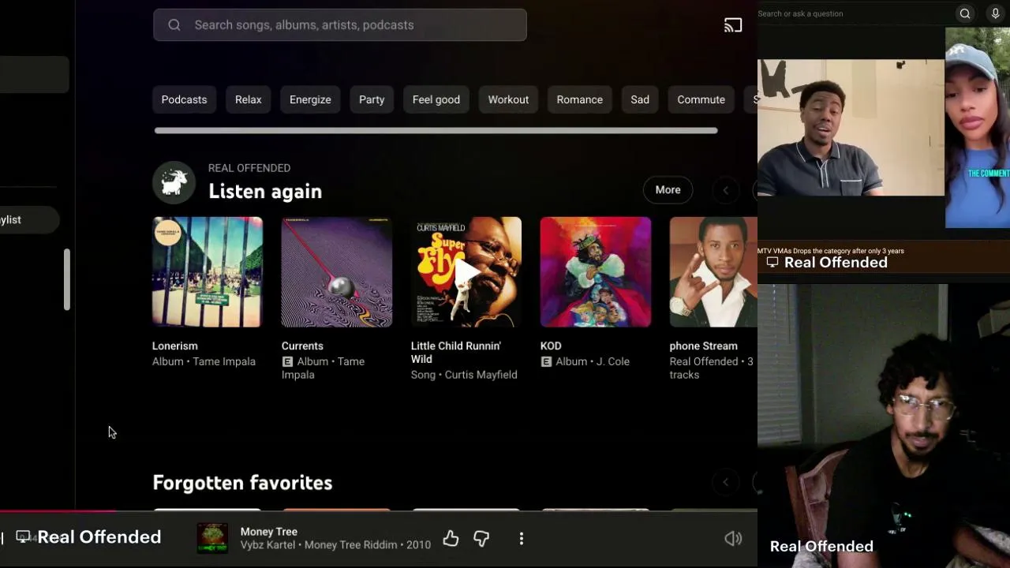
Task: Click the phone Stream playlist title
Action: (x=704, y=346)
